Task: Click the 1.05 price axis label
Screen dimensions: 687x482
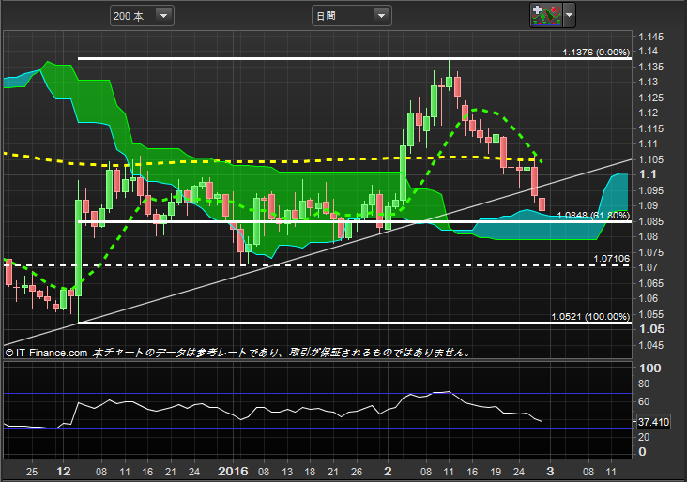Action: (x=651, y=329)
